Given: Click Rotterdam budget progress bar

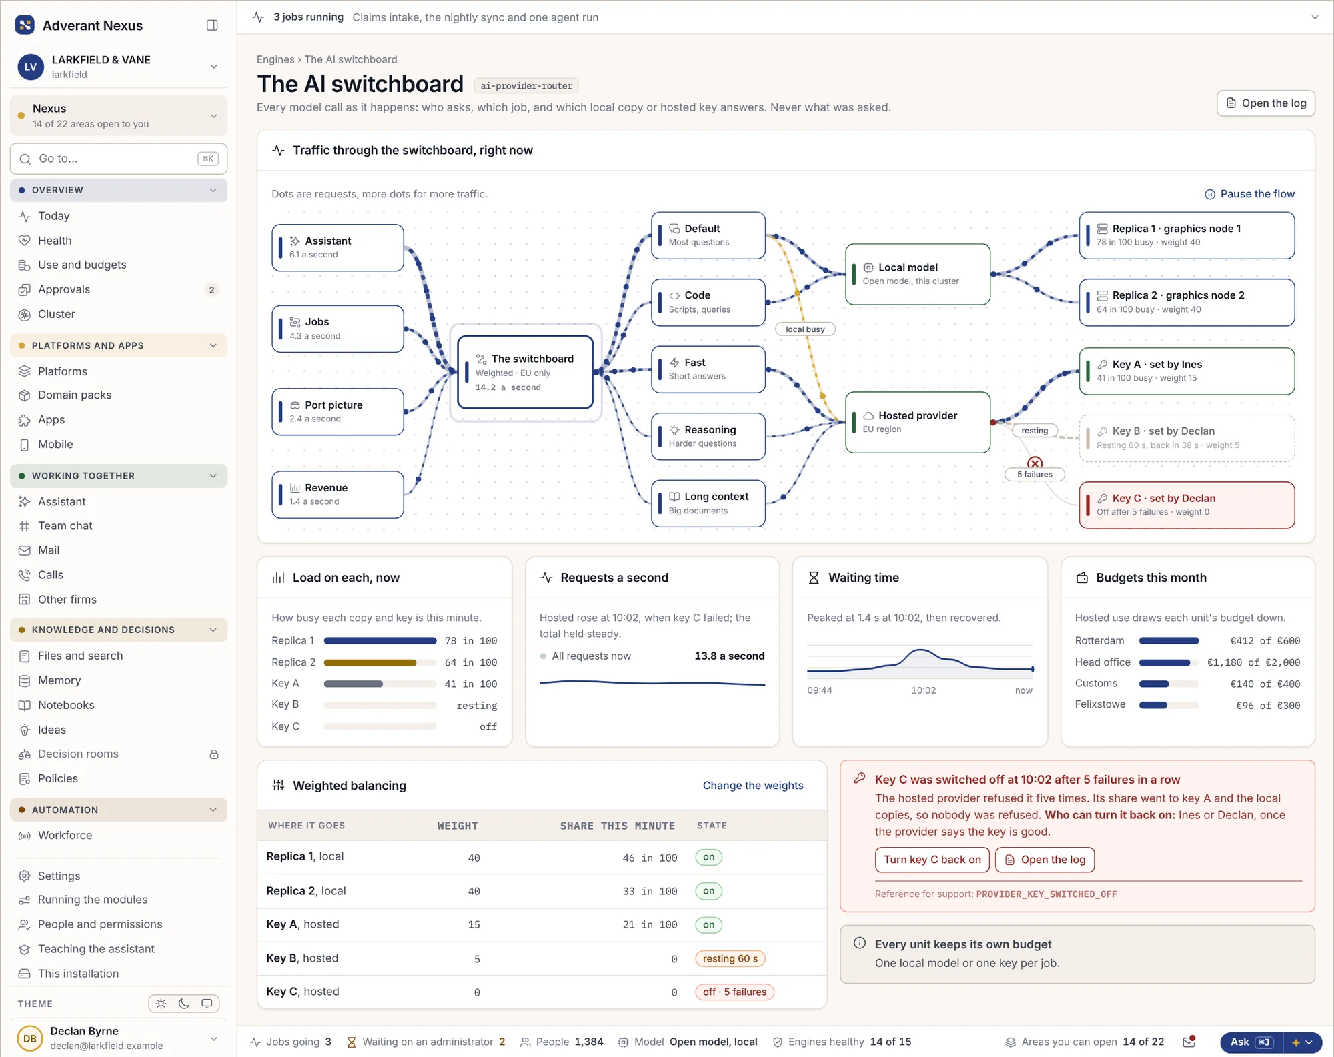Looking at the screenshot, I should click(x=1169, y=641).
